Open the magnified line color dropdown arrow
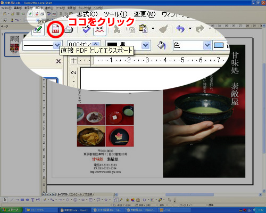266x213 pixels. pyautogui.click(x=146, y=45)
